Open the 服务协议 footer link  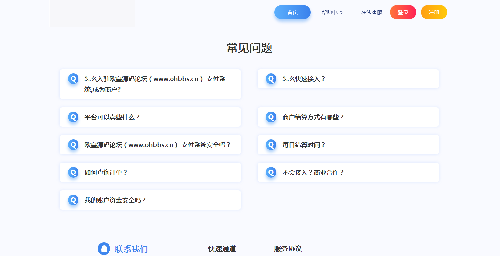287,249
